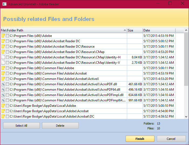Click the Advanced Uninstall title bar app icon
This screenshot has height=145, width=189.
[x=5, y=4]
